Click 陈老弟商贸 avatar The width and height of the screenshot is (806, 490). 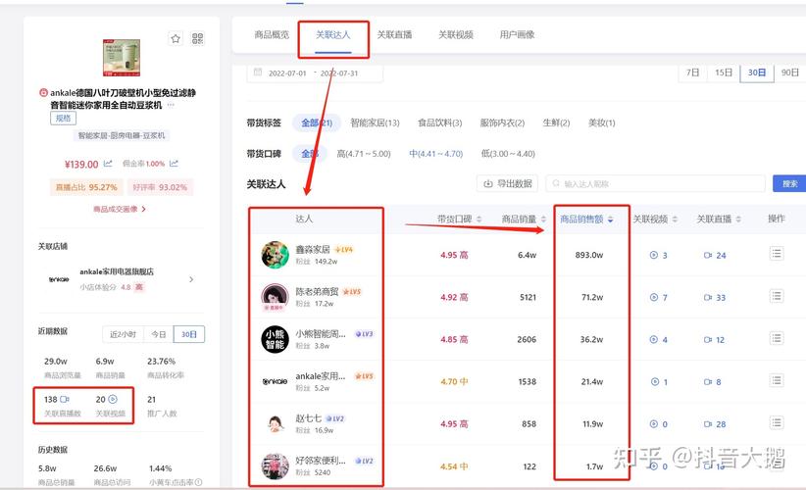tap(275, 297)
